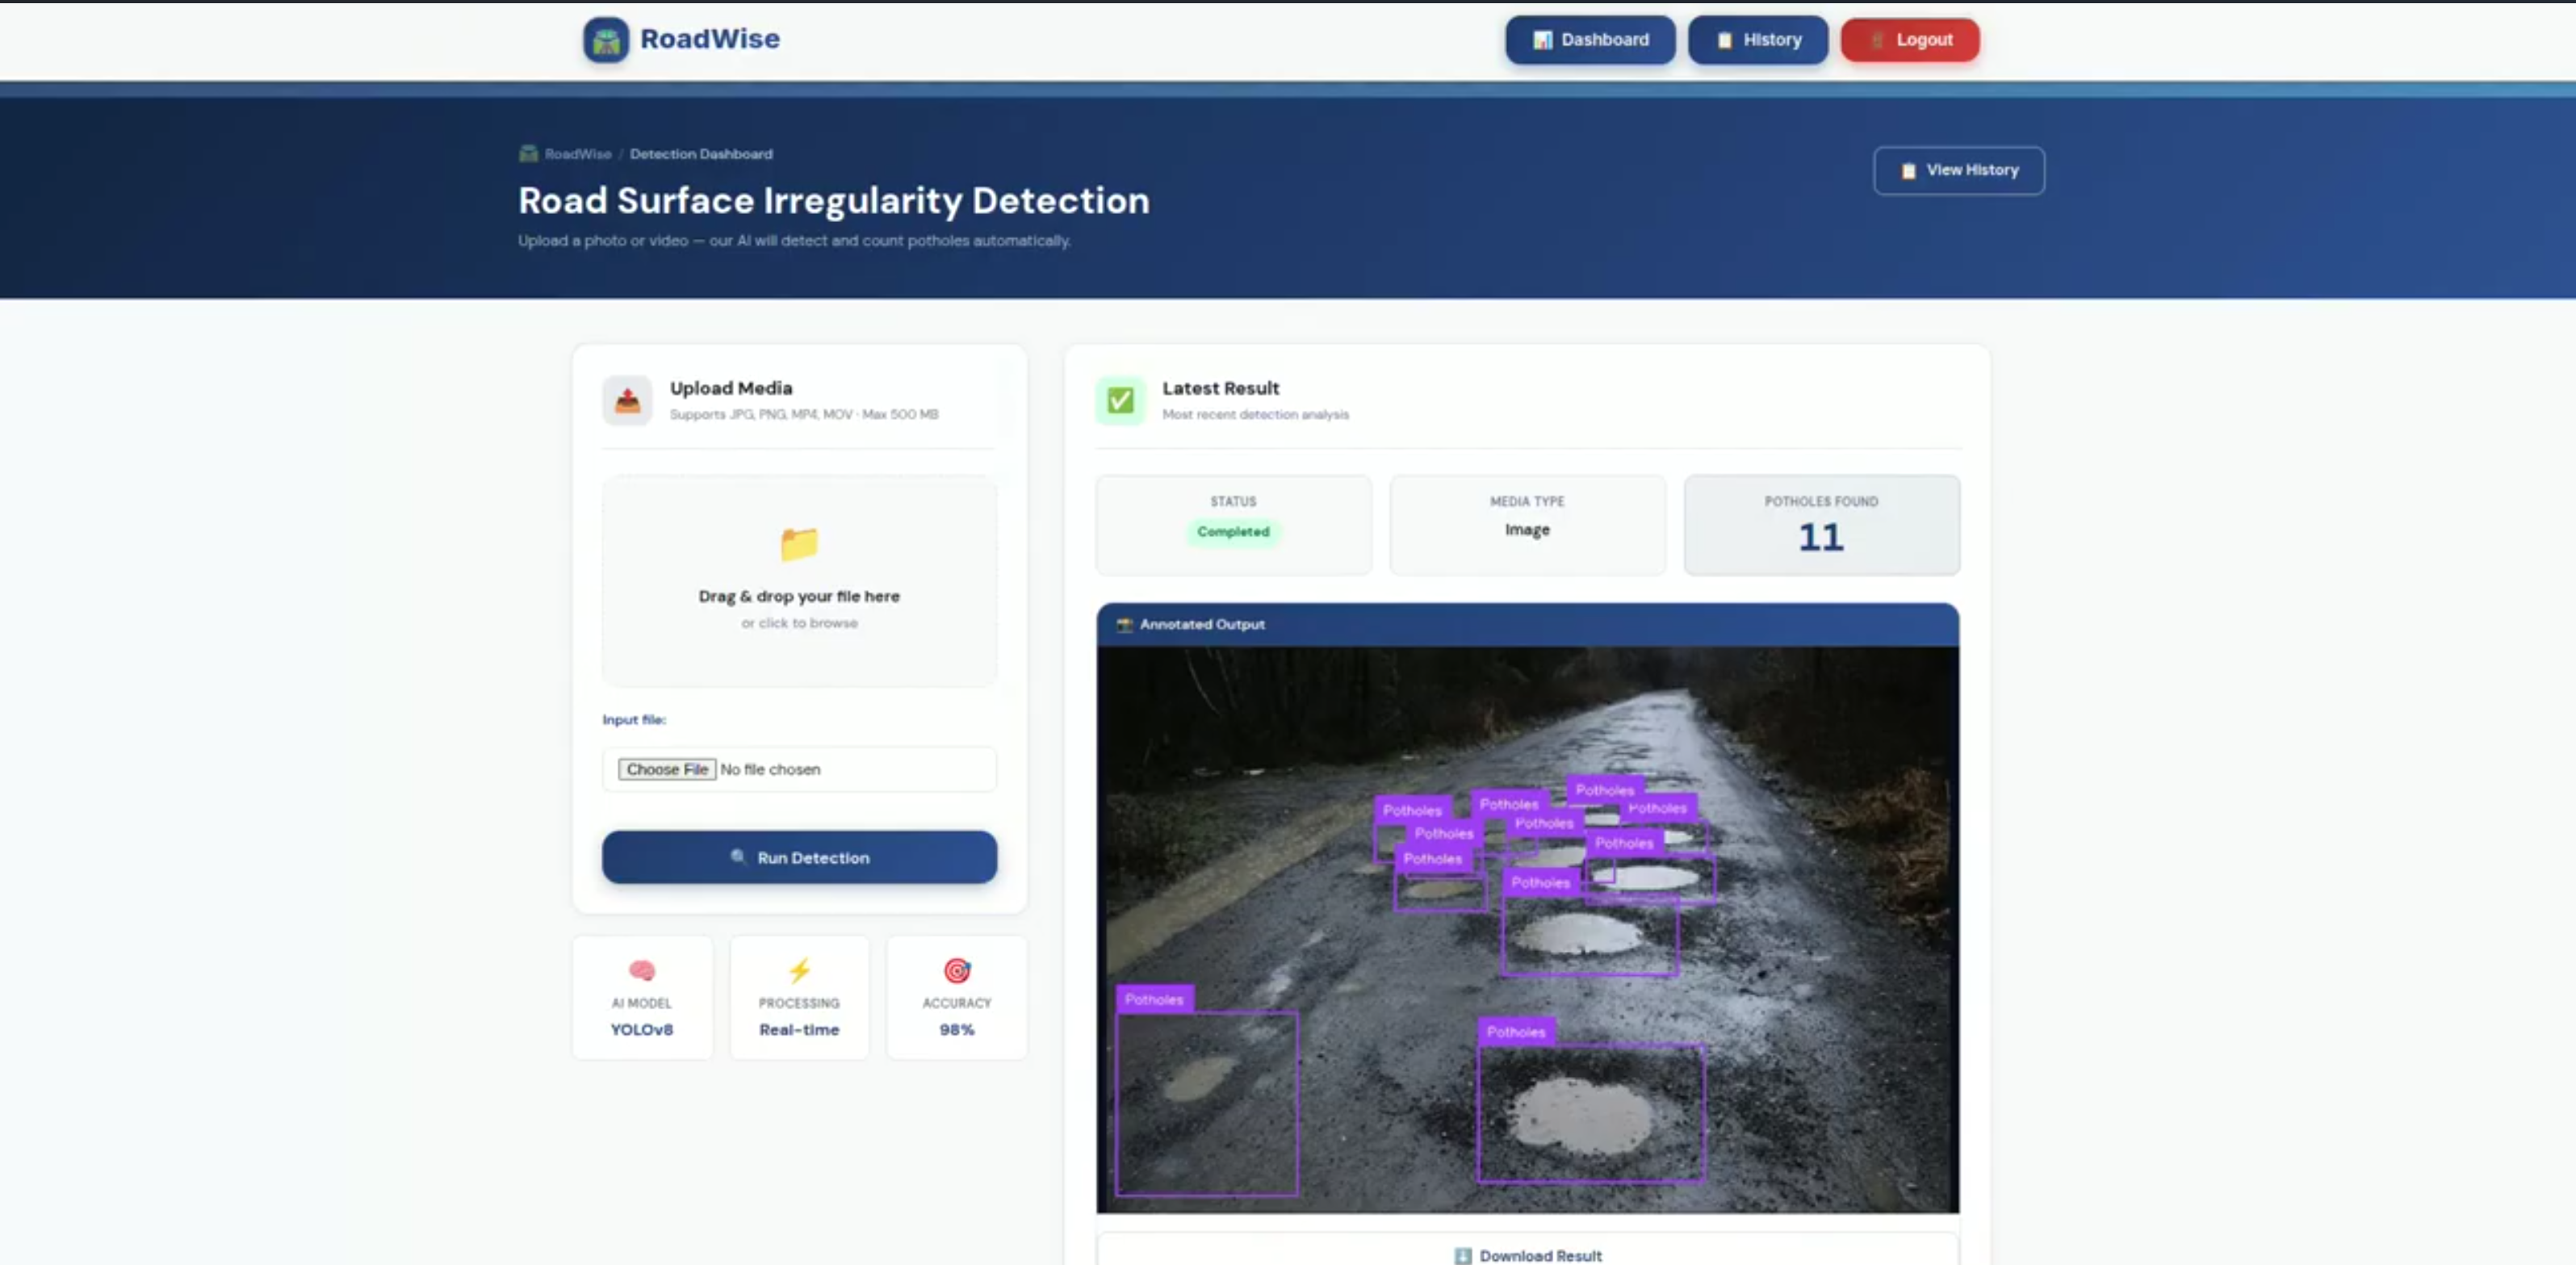The height and width of the screenshot is (1265, 2576).
Task: Click the '98%' accuracy value
Action: click(x=957, y=1030)
